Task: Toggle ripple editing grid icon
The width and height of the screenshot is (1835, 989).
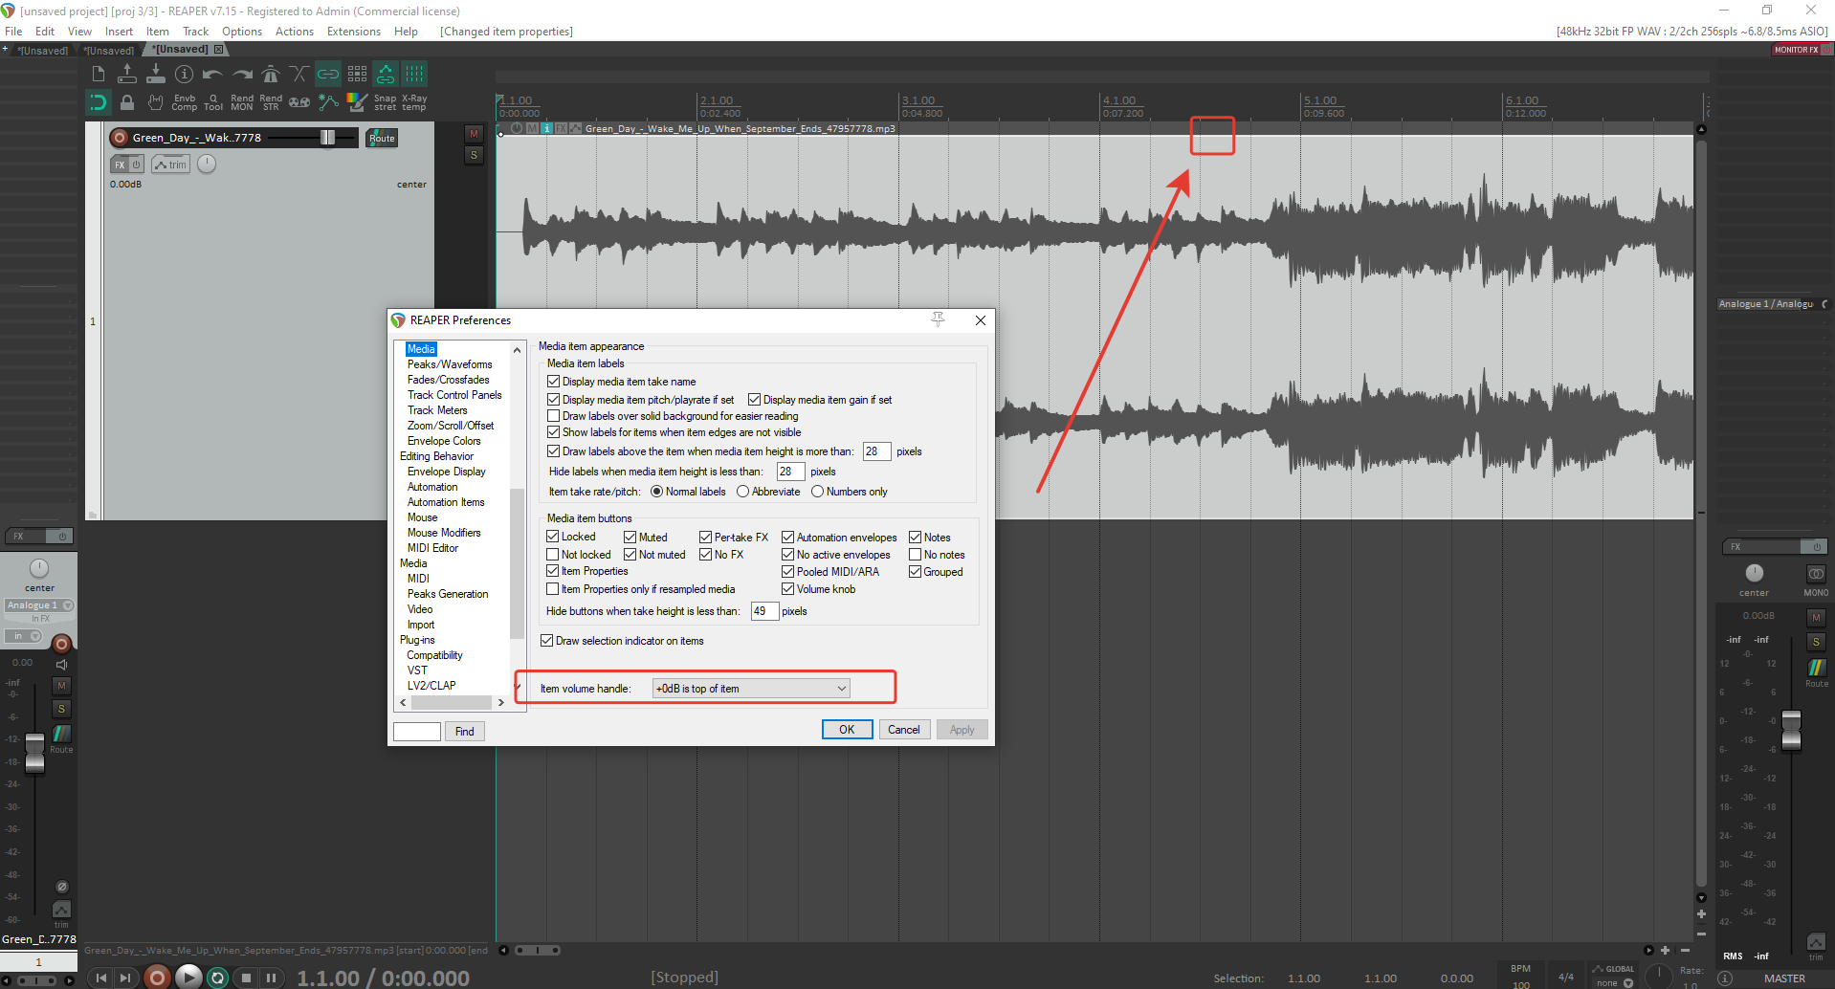Action: [x=357, y=74]
